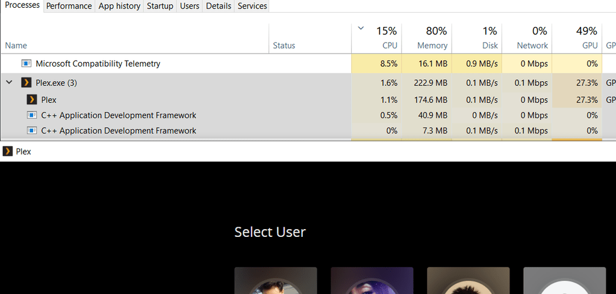Select the 40.9 MB C++ Application Development Framework row

[308, 115]
